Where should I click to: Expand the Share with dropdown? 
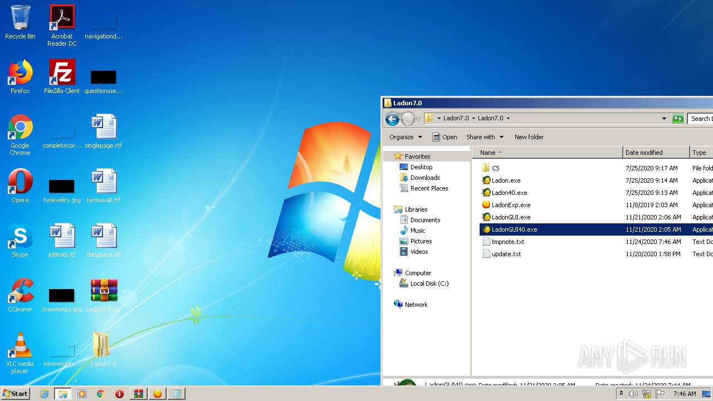(x=485, y=137)
